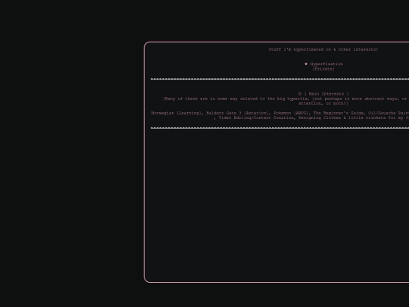Select the "[ Main Interests ]" heading
The width and height of the screenshot is (409, 307).
(326, 94)
